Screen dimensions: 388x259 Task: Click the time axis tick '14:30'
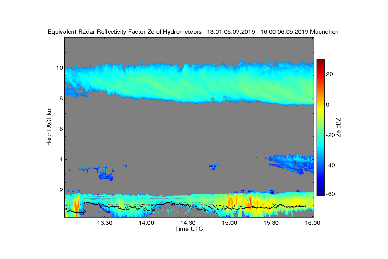(x=188, y=223)
